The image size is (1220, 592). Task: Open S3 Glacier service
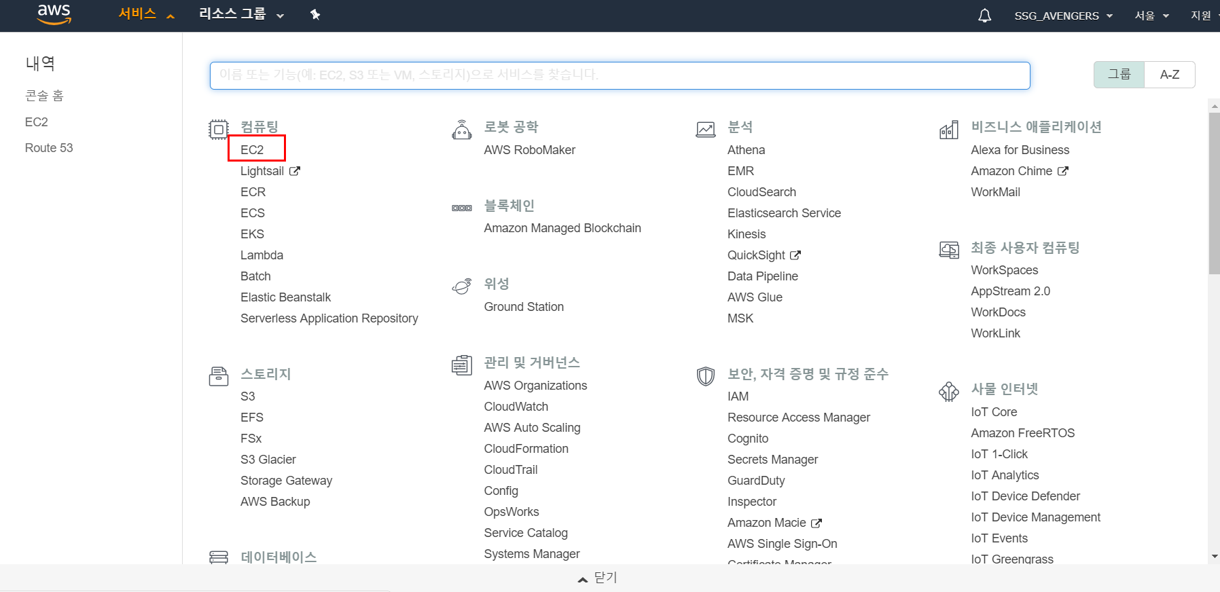click(268, 460)
